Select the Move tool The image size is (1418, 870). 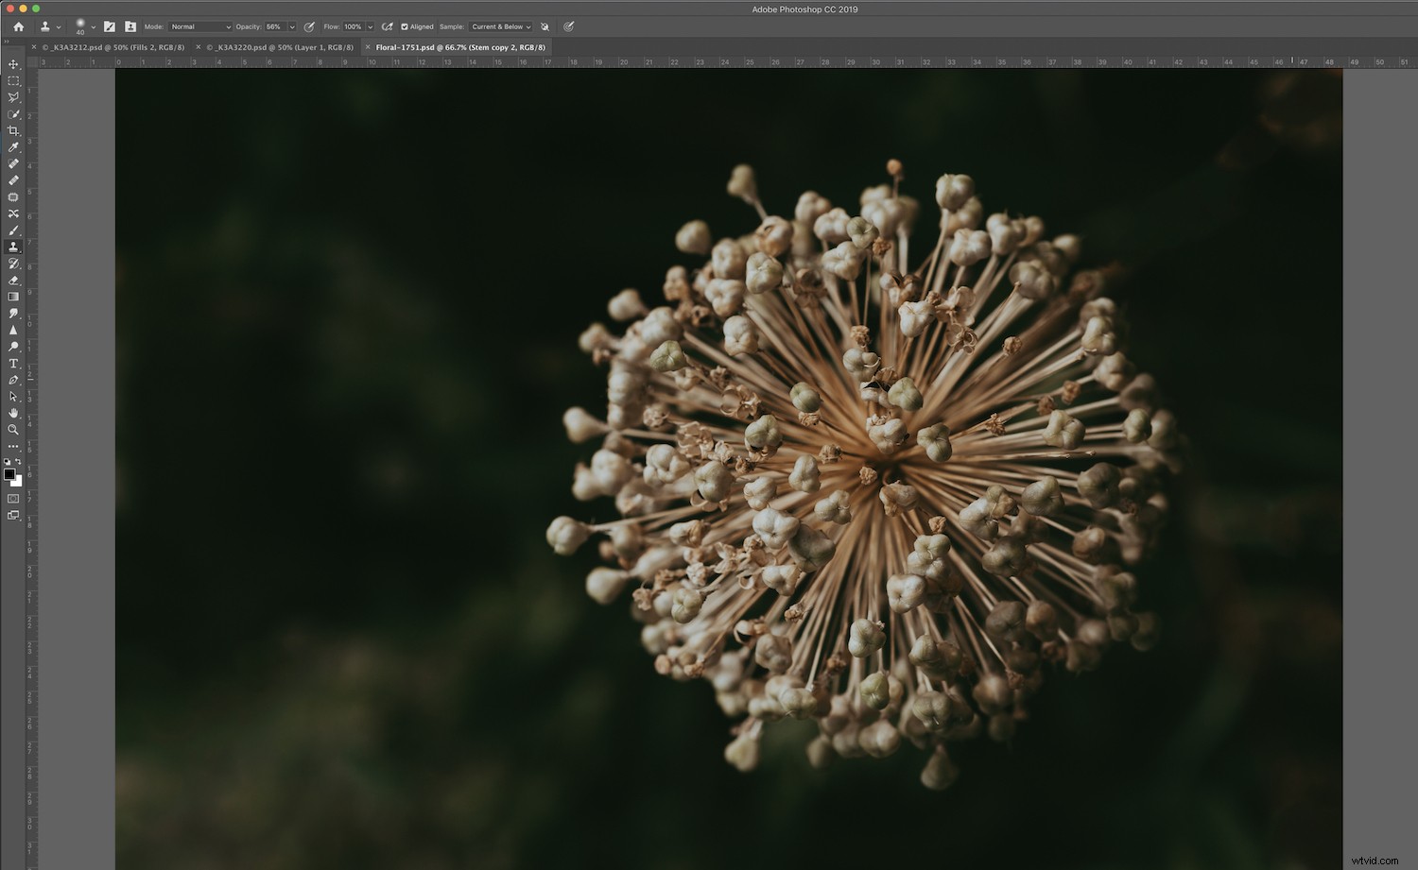(x=13, y=65)
